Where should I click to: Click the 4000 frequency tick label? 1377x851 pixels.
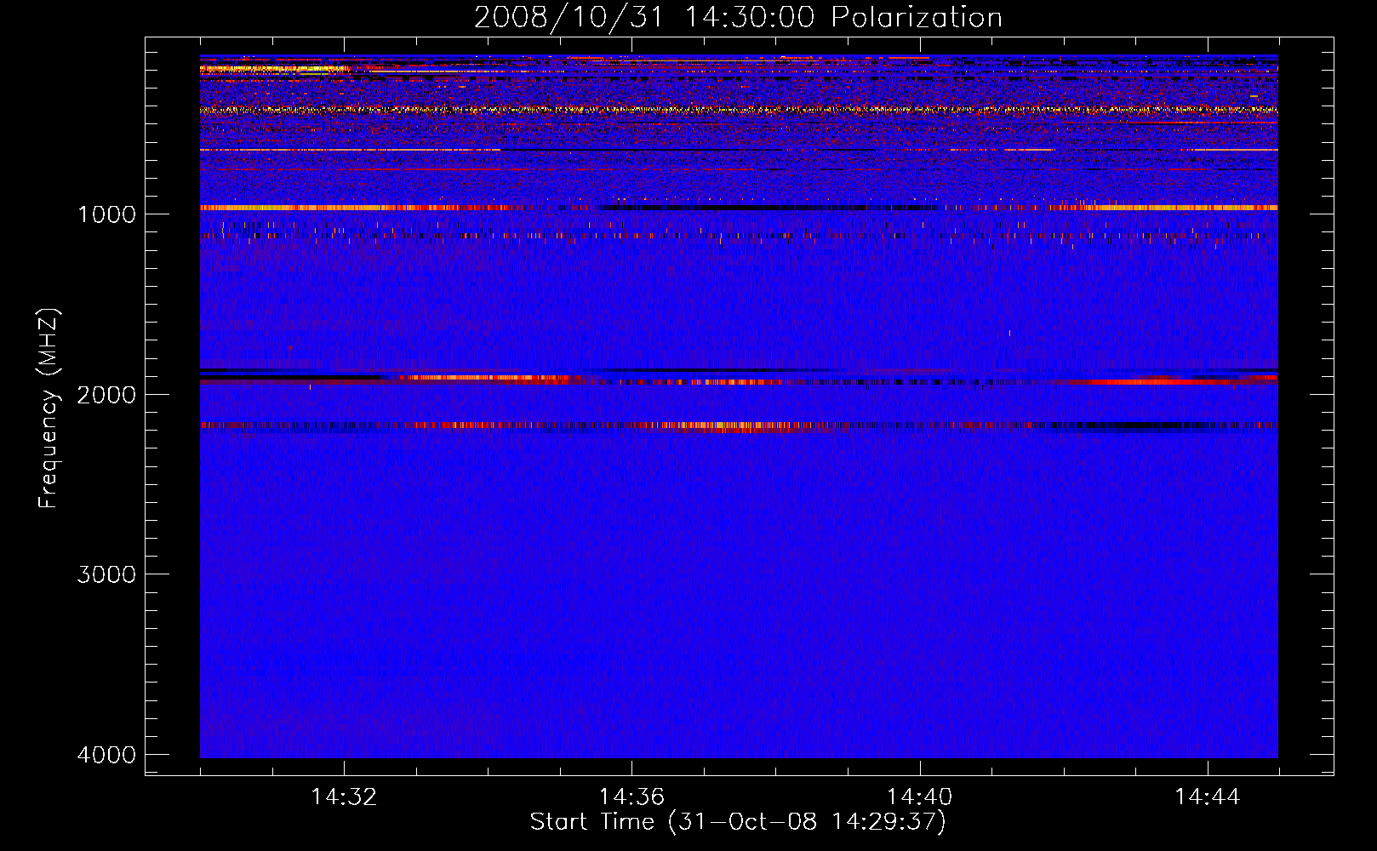click(106, 755)
